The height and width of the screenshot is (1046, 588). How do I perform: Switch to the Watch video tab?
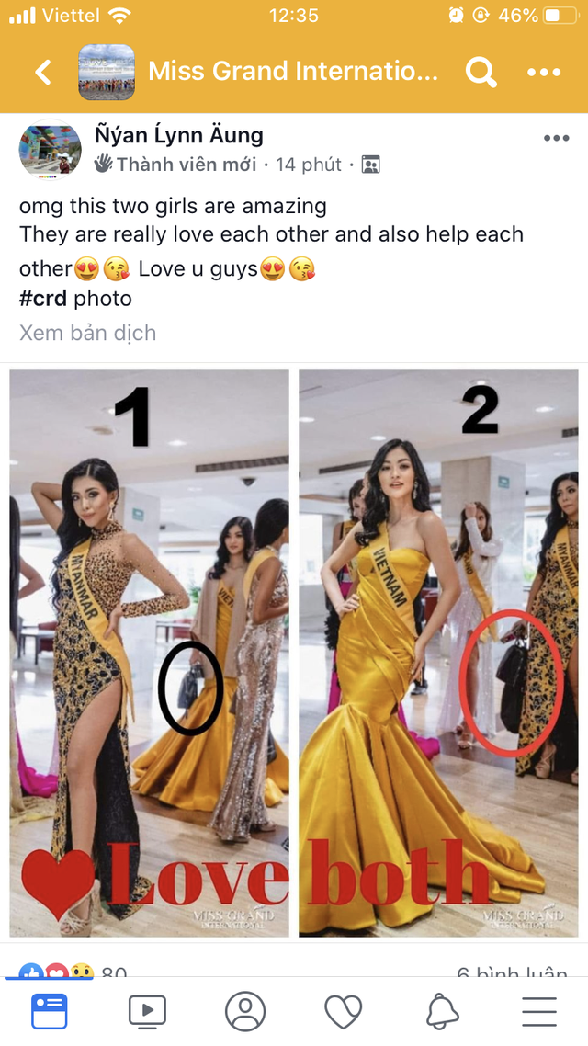(x=147, y=1011)
